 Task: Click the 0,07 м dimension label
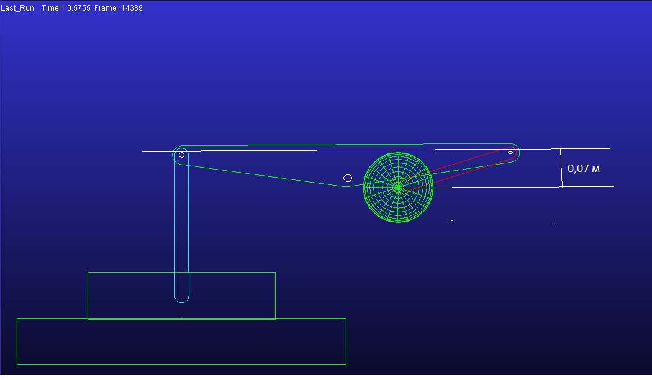[583, 168]
